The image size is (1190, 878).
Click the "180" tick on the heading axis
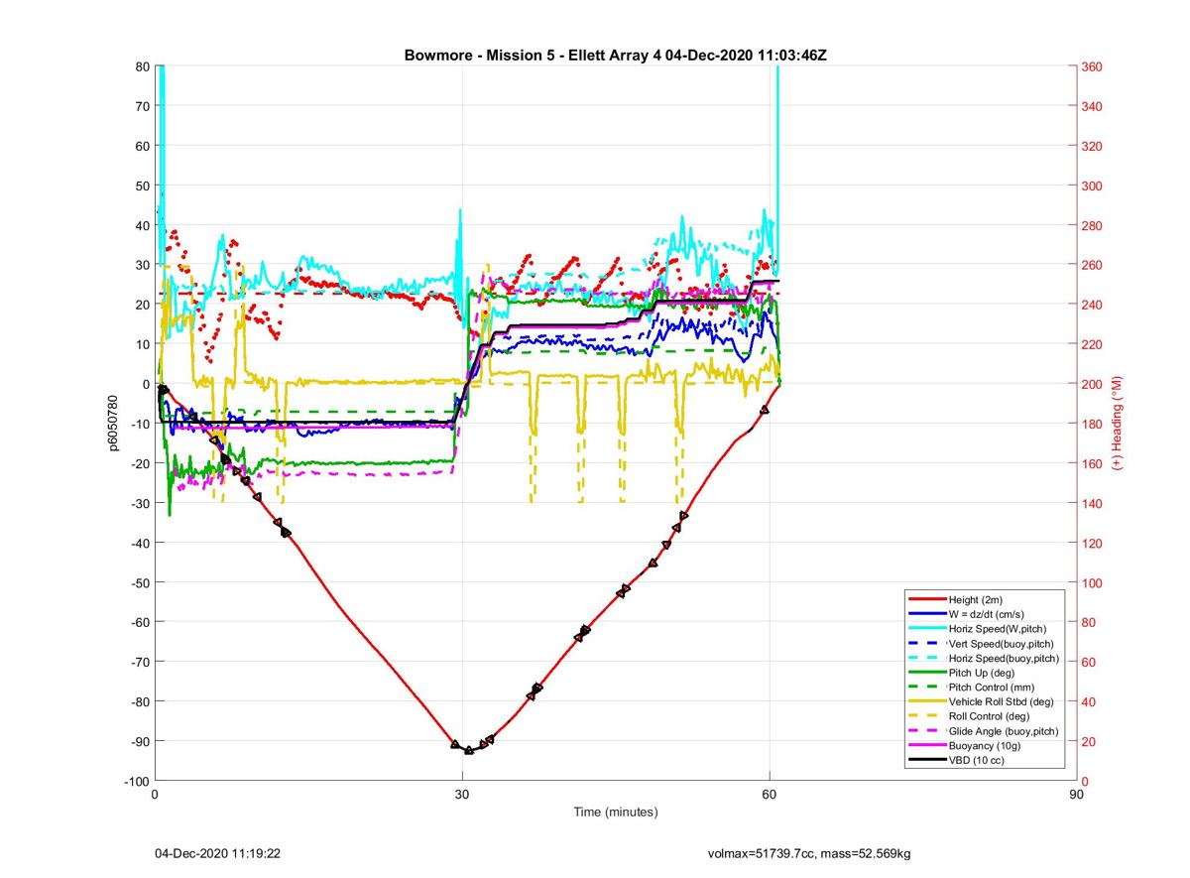(x=1092, y=424)
